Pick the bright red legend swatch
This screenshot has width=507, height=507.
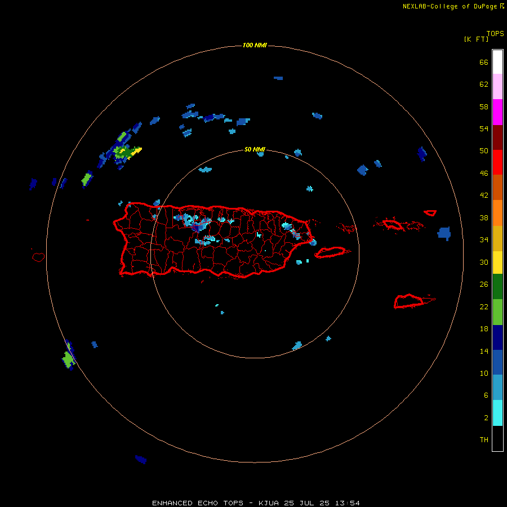(497, 162)
